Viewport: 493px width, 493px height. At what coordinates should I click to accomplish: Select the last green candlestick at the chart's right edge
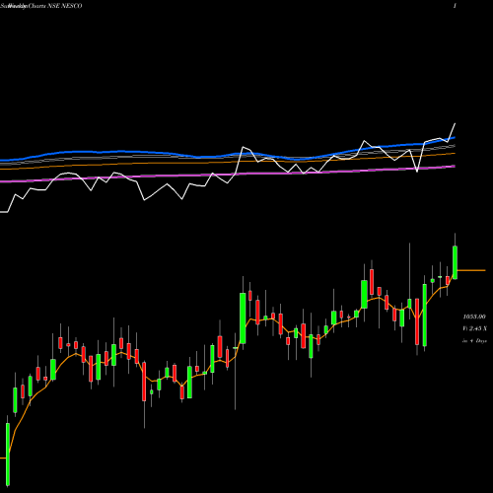[456, 262]
